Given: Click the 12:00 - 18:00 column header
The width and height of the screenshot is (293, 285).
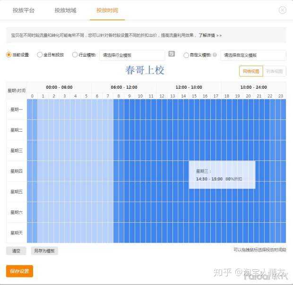Looking at the screenshot, I should pyautogui.click(x=189, y=87).
